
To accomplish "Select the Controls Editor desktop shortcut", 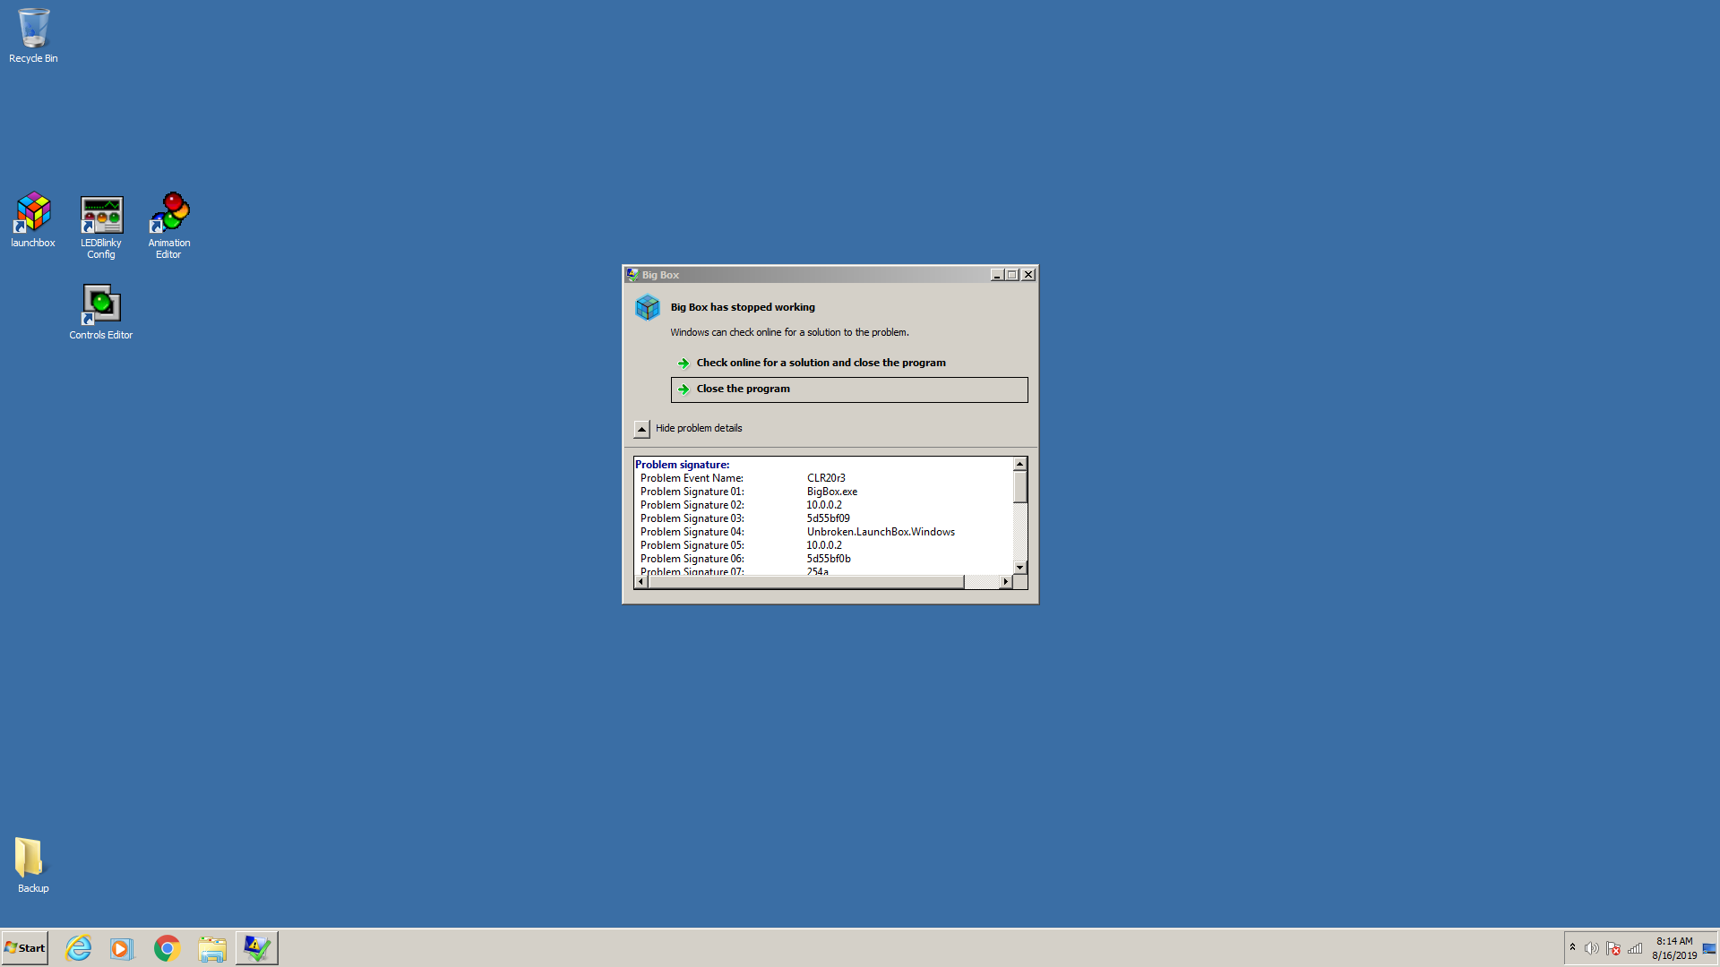I will point(101,312).
